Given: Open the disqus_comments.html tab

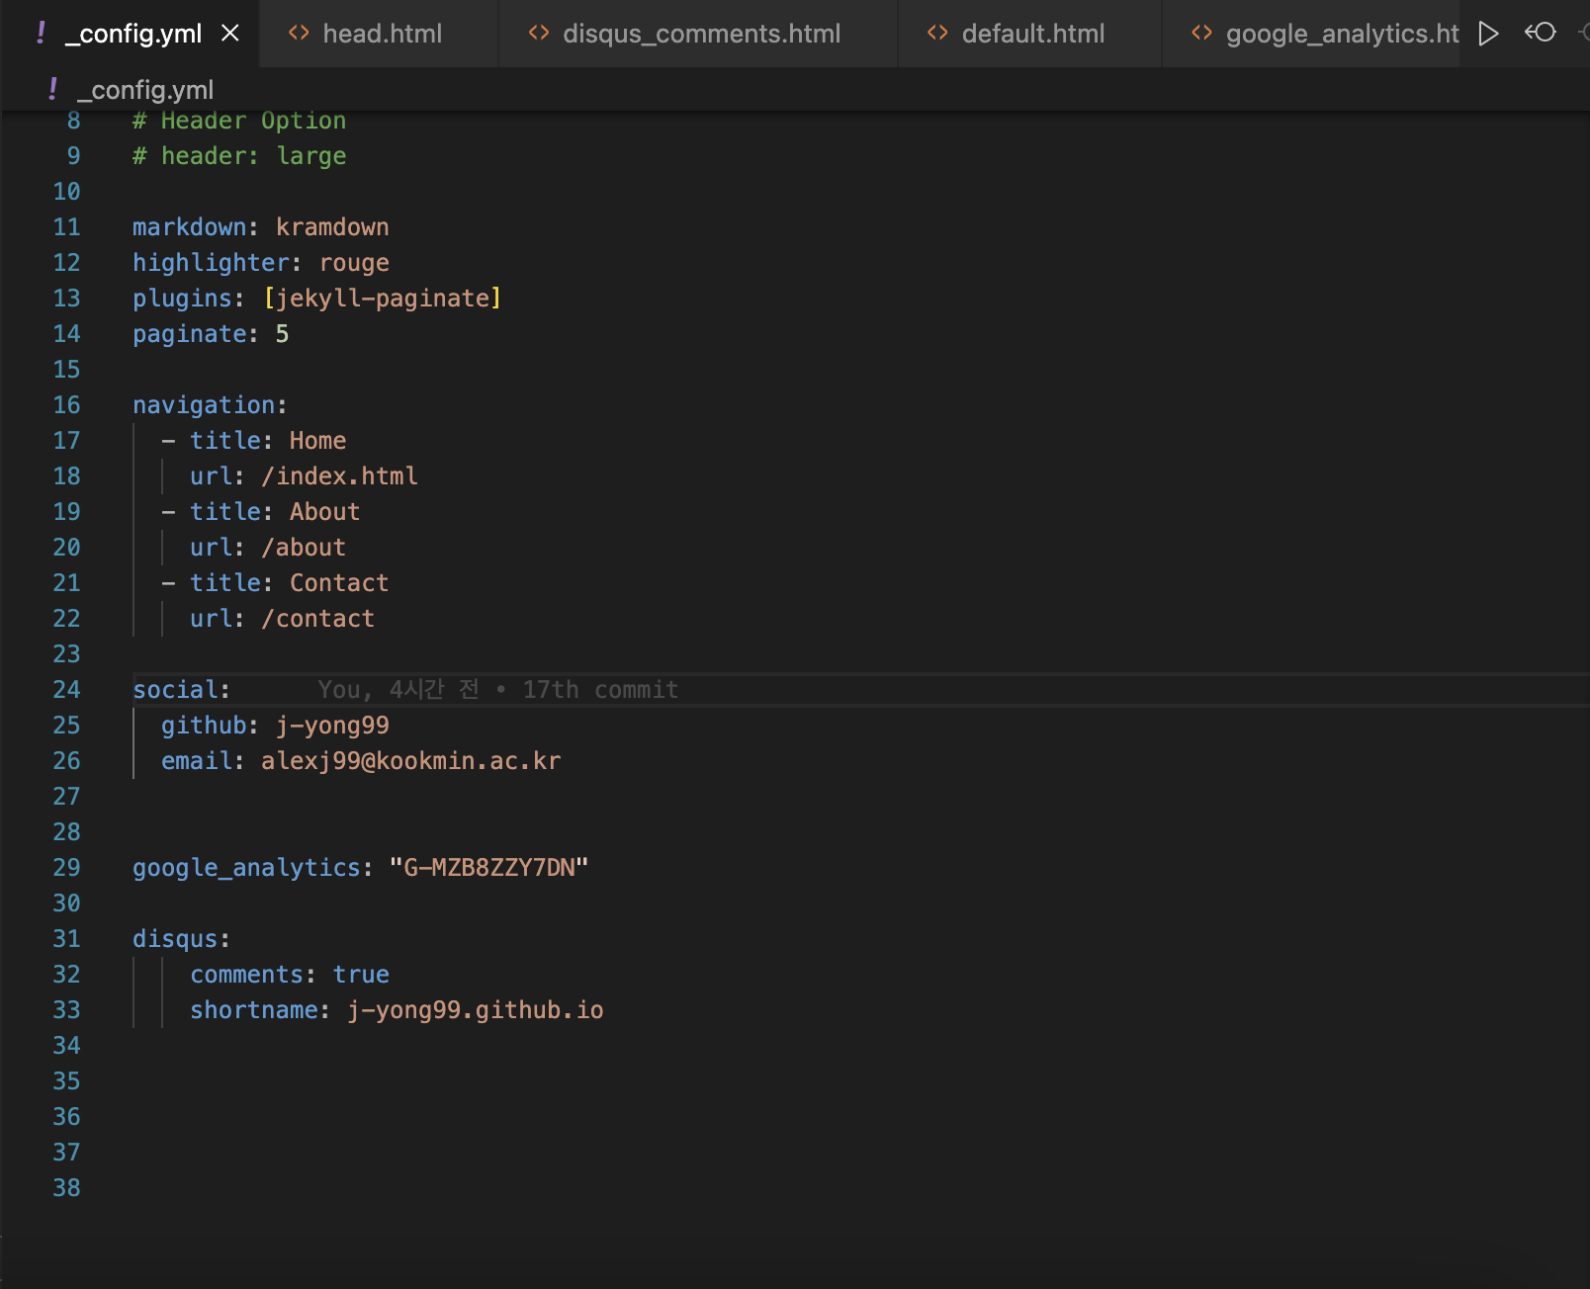Looking at the screenshot, I should click(698, 34).
